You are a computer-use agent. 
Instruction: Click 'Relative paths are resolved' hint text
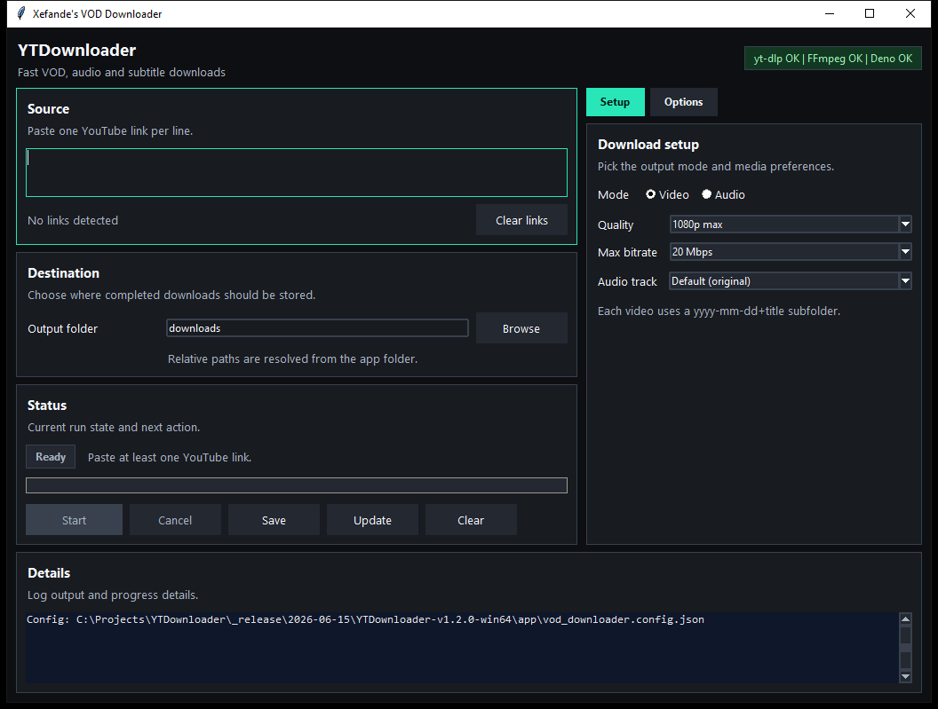(x=292, y=358)
